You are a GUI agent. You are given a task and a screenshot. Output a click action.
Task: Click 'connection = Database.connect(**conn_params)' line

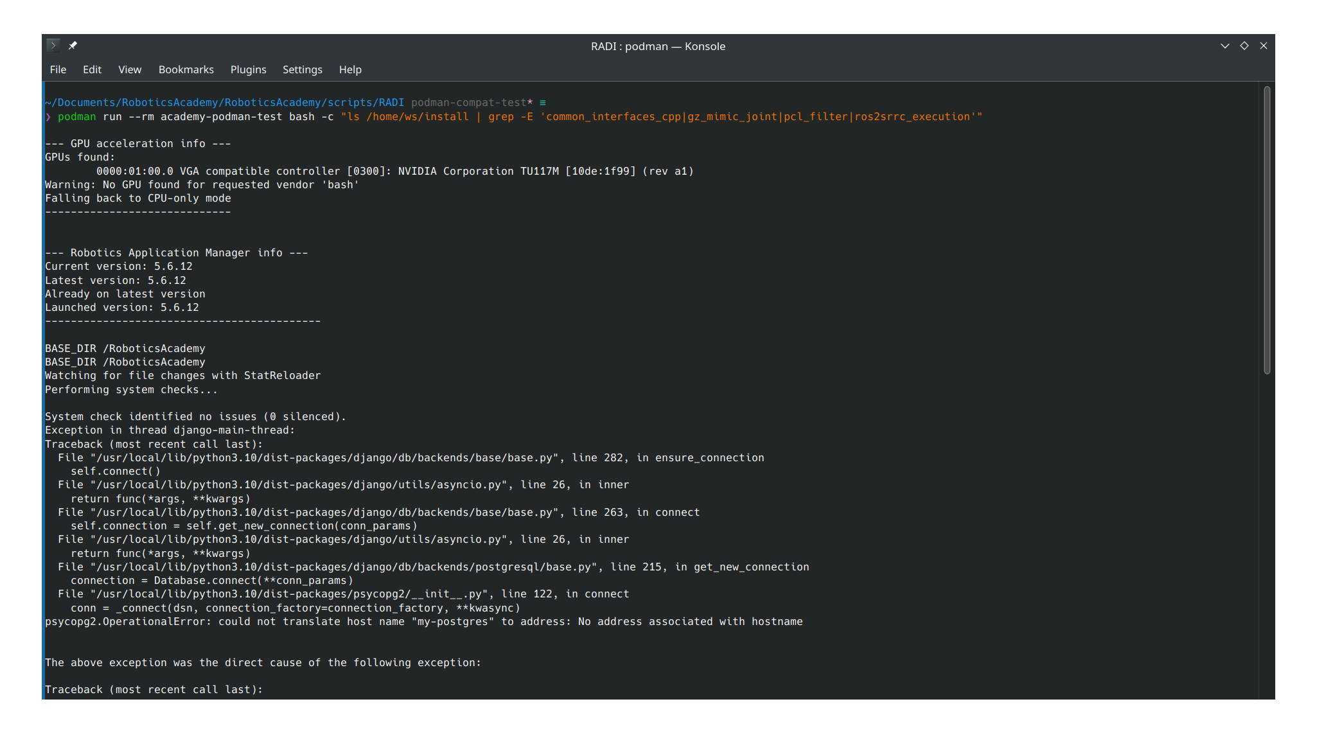click(212, 581)
